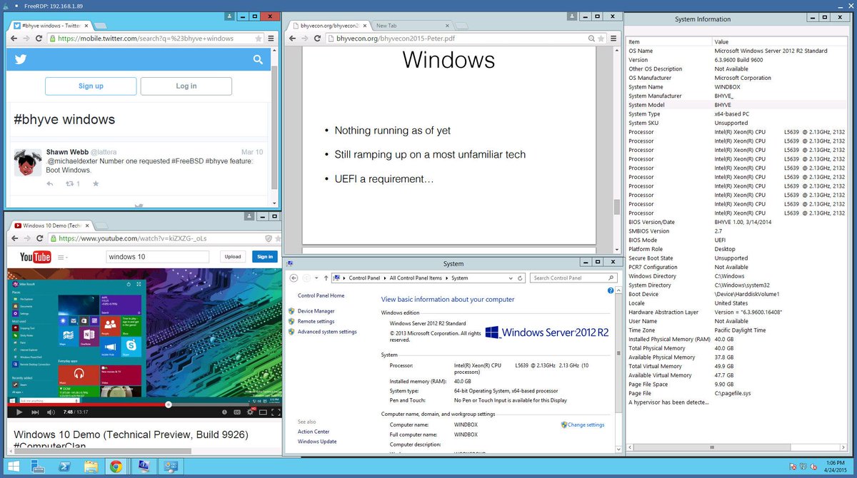This screenshot has height=478, width=857.
Task: Click the @lattera handle link
Action: pos(104,152)
